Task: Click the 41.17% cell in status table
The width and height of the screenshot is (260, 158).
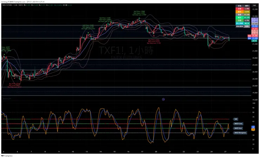Action: coord(247,18)
